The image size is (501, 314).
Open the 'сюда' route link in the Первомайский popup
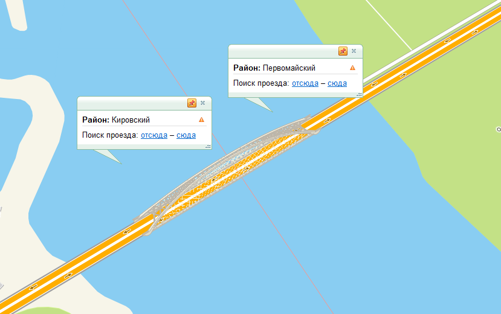(x=337, y=83)
